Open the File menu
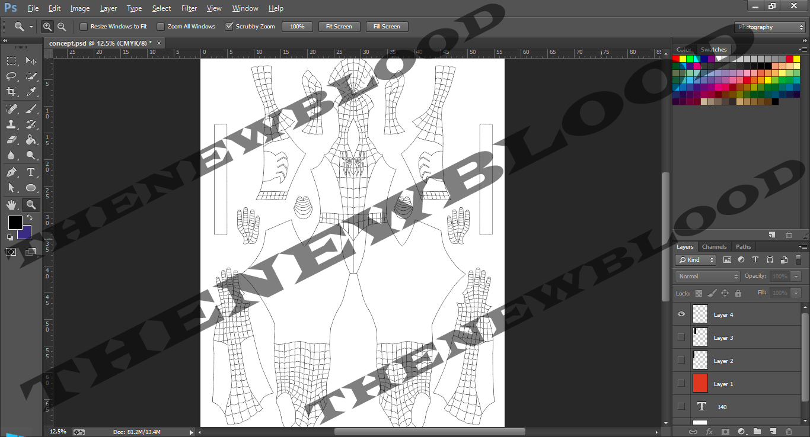The width and height of the screenshot is (810, 437). [33, 8]
